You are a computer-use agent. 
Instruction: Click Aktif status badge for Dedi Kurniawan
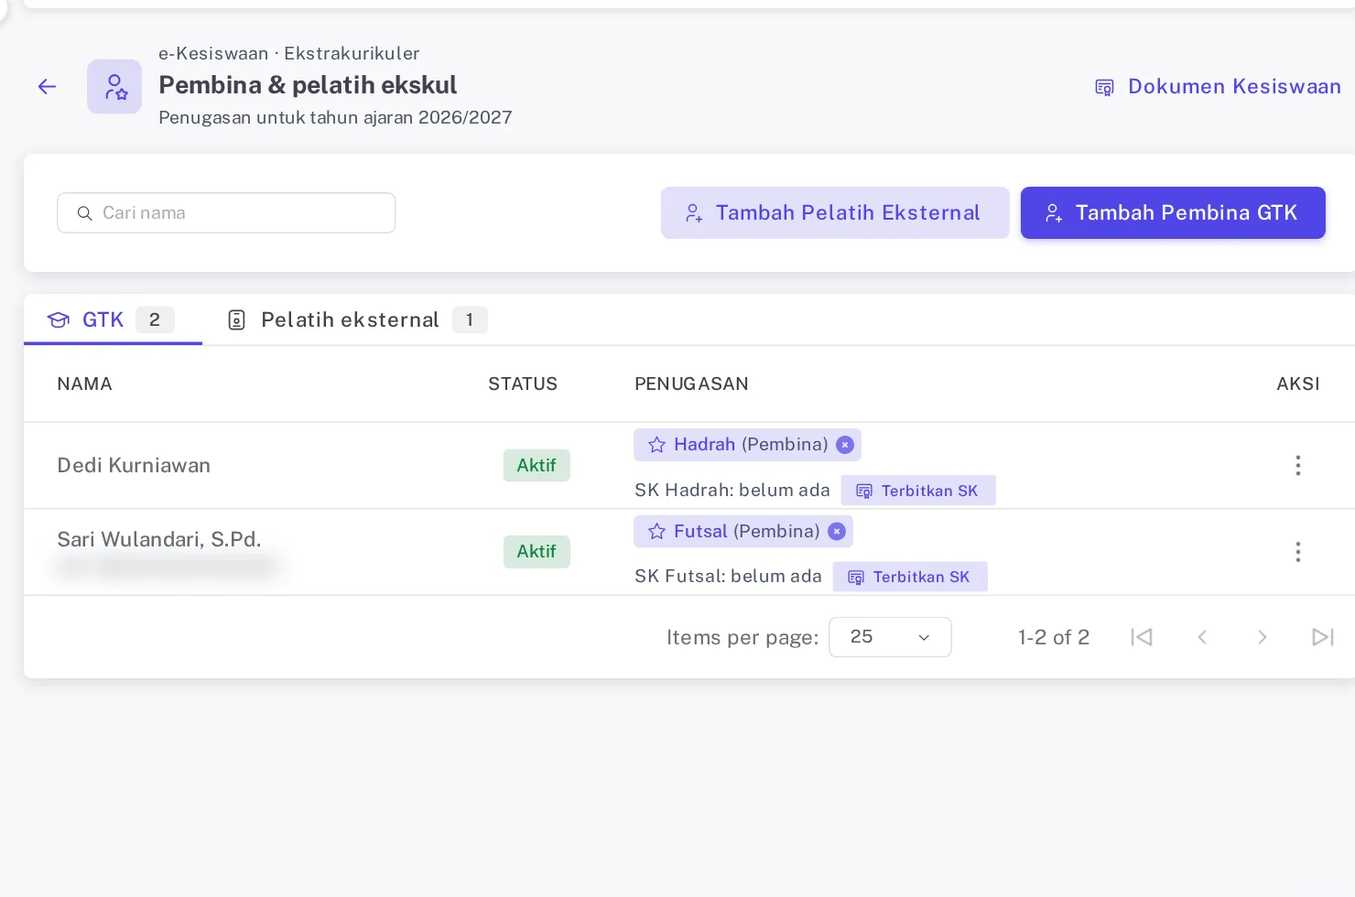tap(537, 465)
